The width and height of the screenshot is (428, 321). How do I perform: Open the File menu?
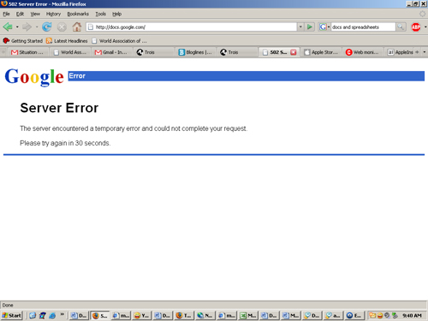click(x=6, y=14)
